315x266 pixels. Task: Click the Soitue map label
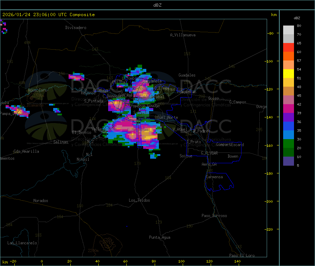(186, 156)
